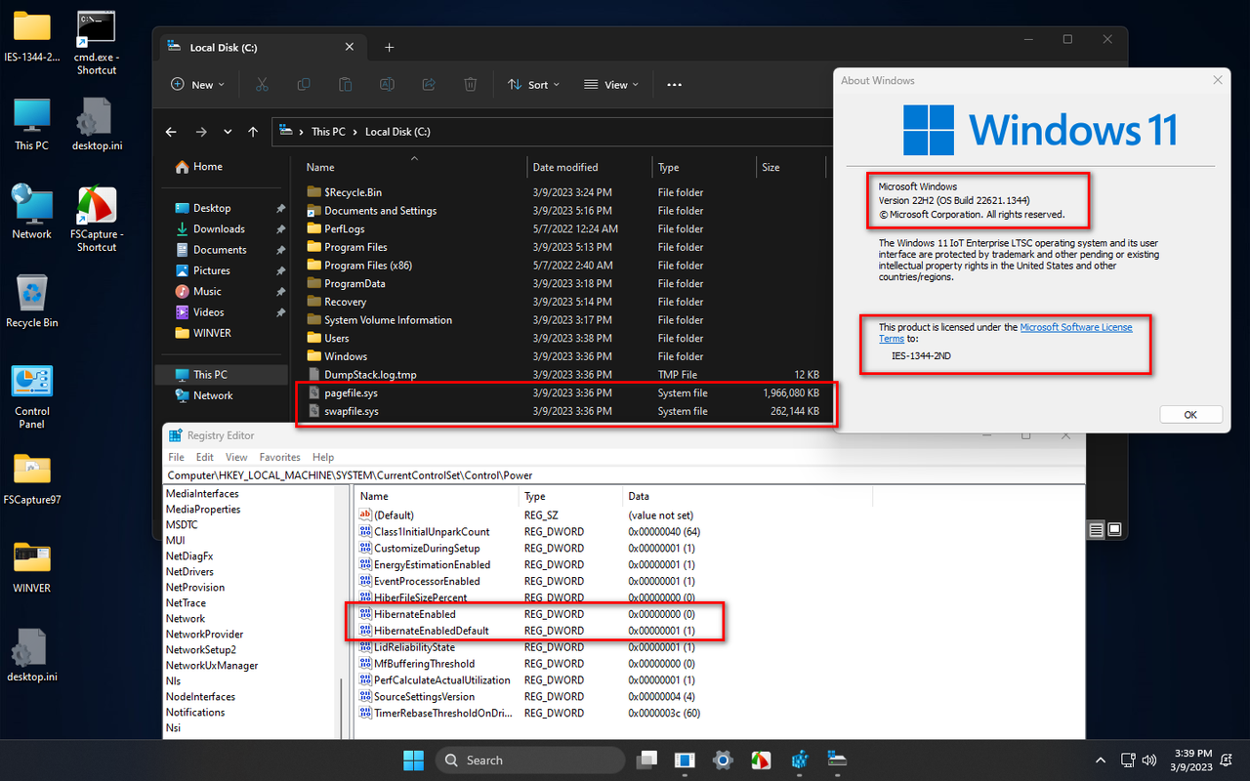Click the Edit menu in Registry Editor

point(205,457)
